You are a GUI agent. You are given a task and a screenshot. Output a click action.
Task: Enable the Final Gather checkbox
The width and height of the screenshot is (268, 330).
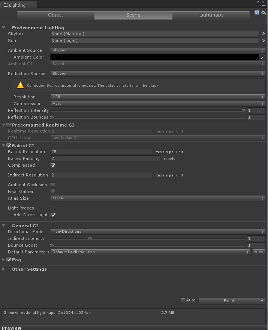click(x=53, y=191)
